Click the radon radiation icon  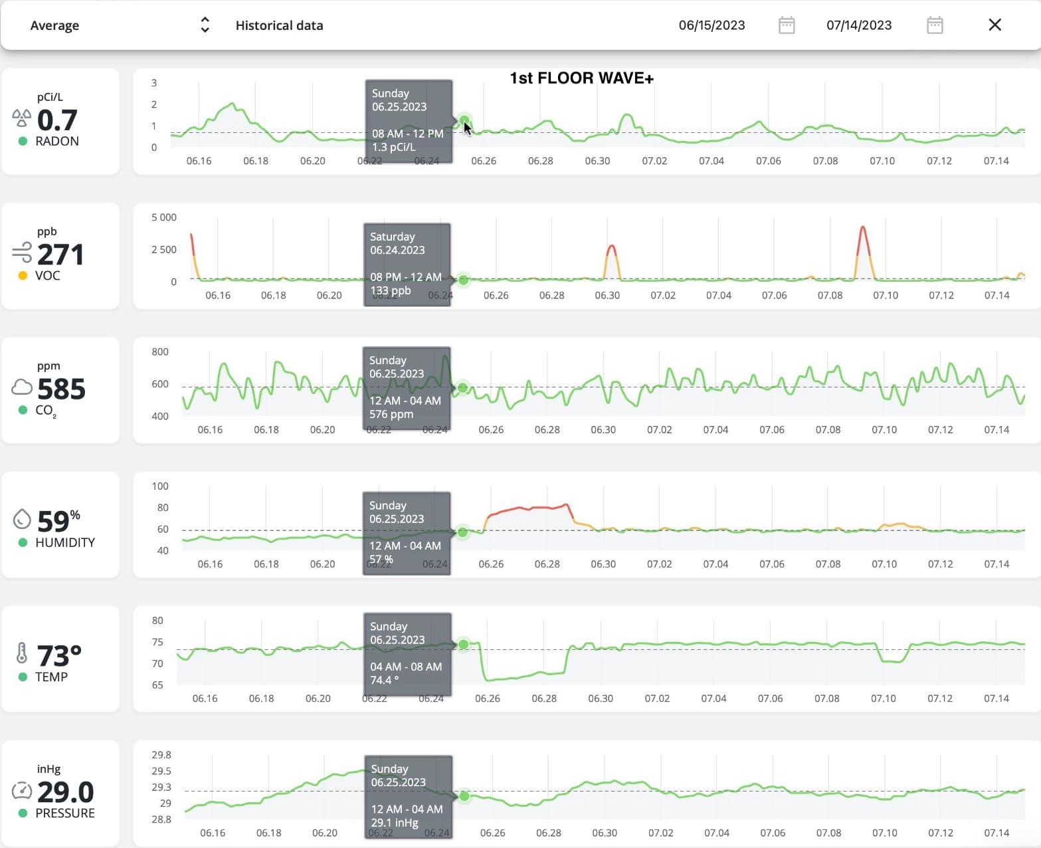click(x=21, y=118)
